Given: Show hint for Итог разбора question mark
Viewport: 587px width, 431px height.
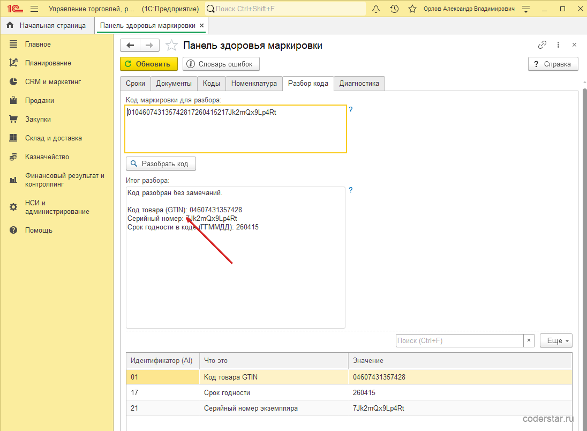Looking at the screenshot, I should point(351,190).
